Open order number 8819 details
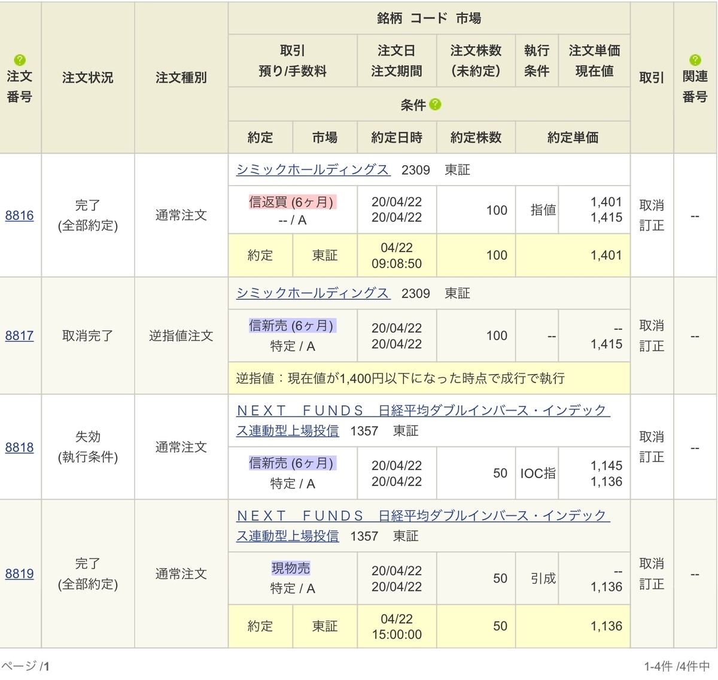The height and width of the screenshot is (680, 718). [x=19, y=573]
